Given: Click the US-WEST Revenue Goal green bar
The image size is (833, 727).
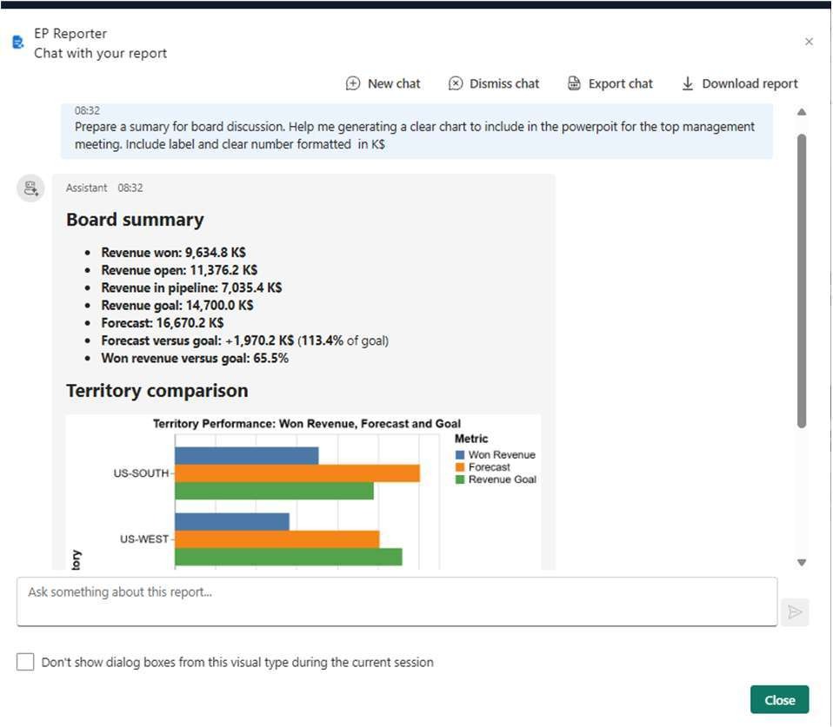Looking at the screenshot, I should pyautogui.click(x=289, y=557).
